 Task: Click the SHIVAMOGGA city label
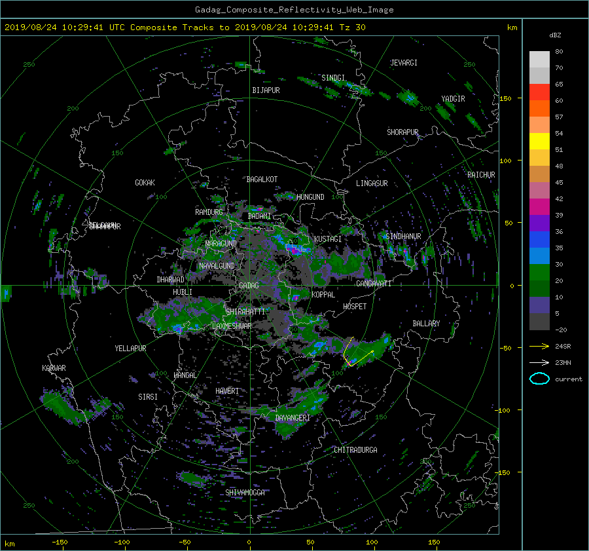[x=245, y=493]
